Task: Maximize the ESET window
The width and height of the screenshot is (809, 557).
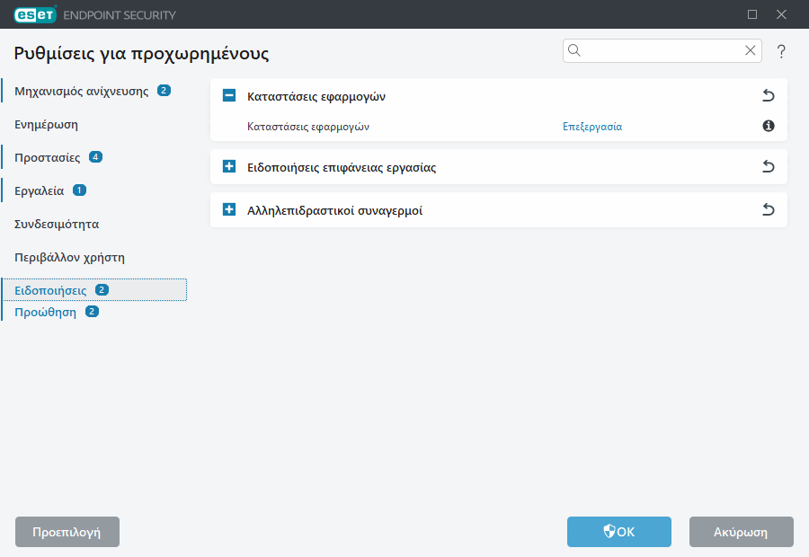Action: tap(752, 14)
